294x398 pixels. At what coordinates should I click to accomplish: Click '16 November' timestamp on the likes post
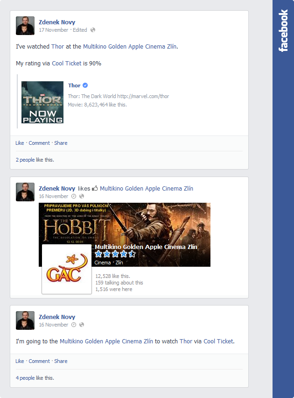pos(54,196)
